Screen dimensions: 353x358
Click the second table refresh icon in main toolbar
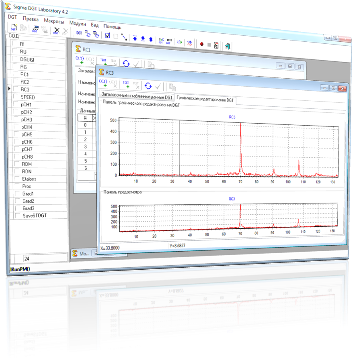[96, 35]
